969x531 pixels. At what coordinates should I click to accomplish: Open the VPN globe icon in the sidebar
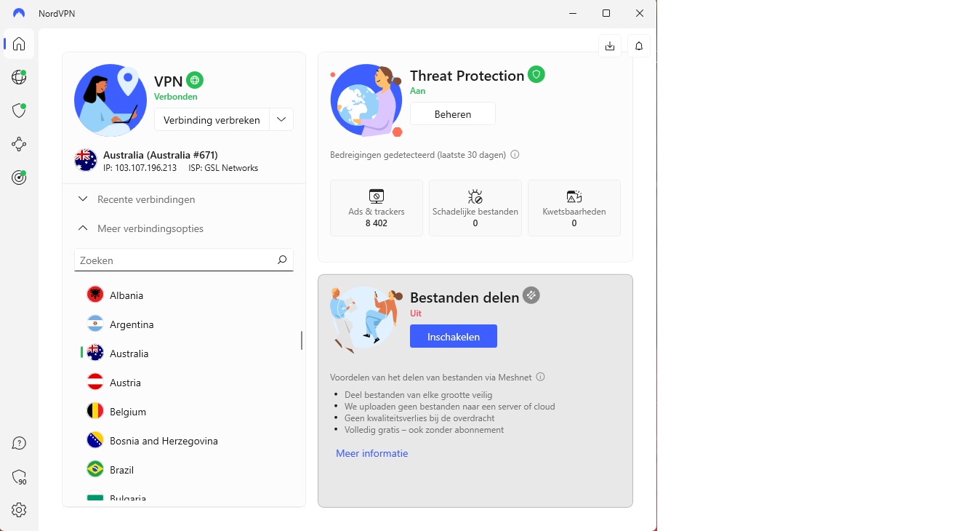click(x=19, y=77)
